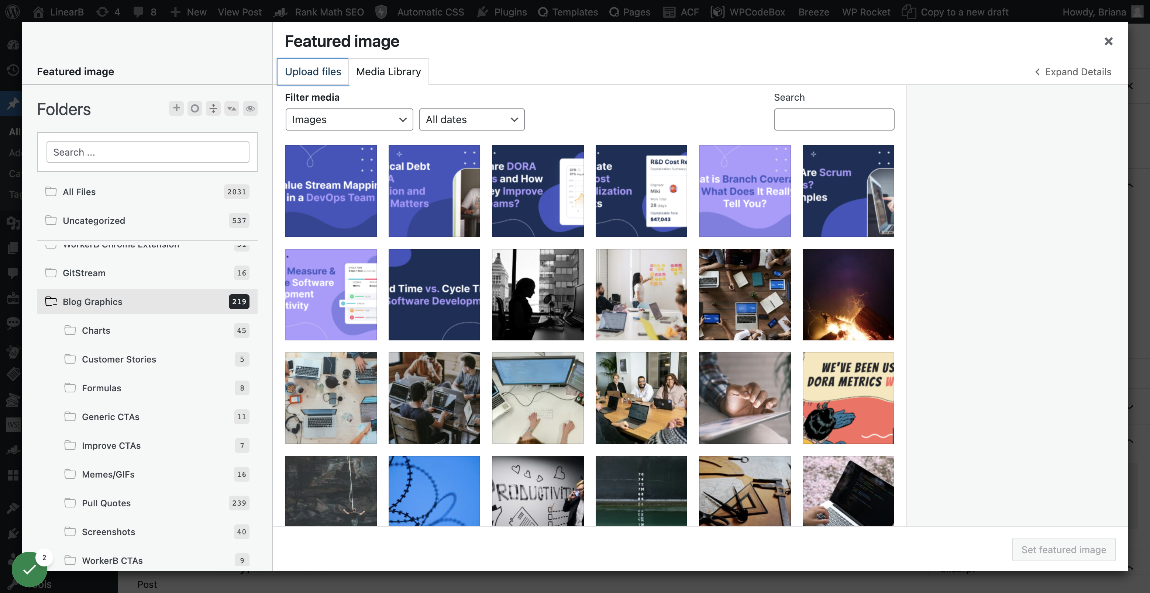Toggle the eye visibility icon in Folders toolbar
Screen dimensions: 1150x593
(250, 108)
